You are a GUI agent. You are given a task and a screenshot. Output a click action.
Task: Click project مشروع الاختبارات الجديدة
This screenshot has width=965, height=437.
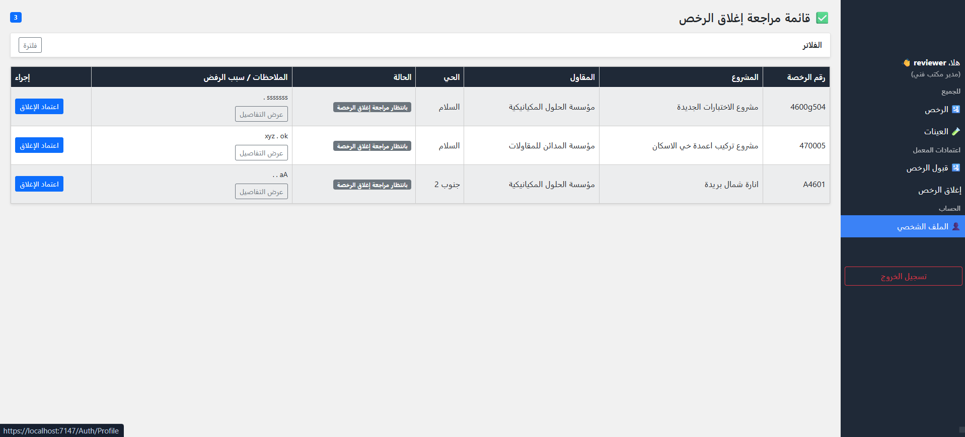[x=717, y=107]
